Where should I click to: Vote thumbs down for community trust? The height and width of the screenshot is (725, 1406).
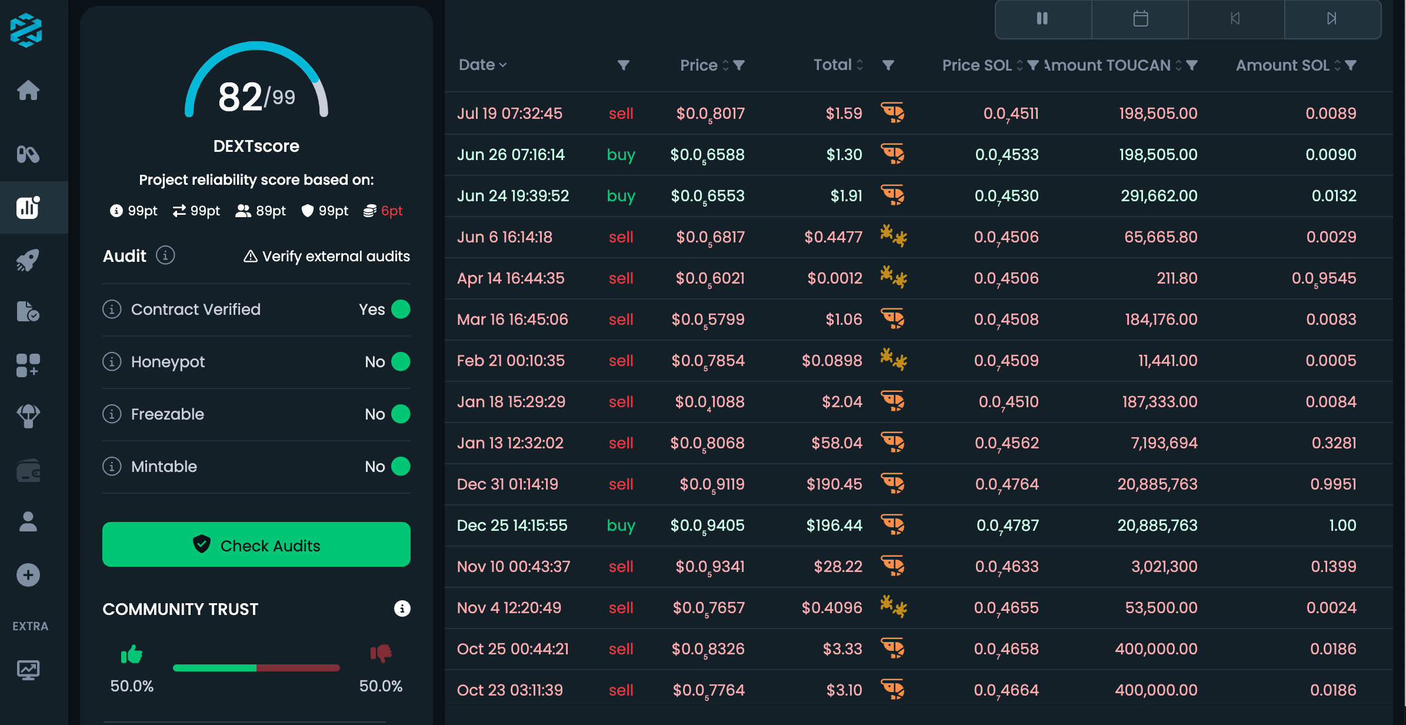pos(381,653)
